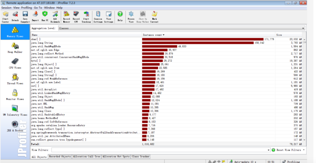Open the Help menu
Viewport: 316px width, 163px height.
pos(59,8)
